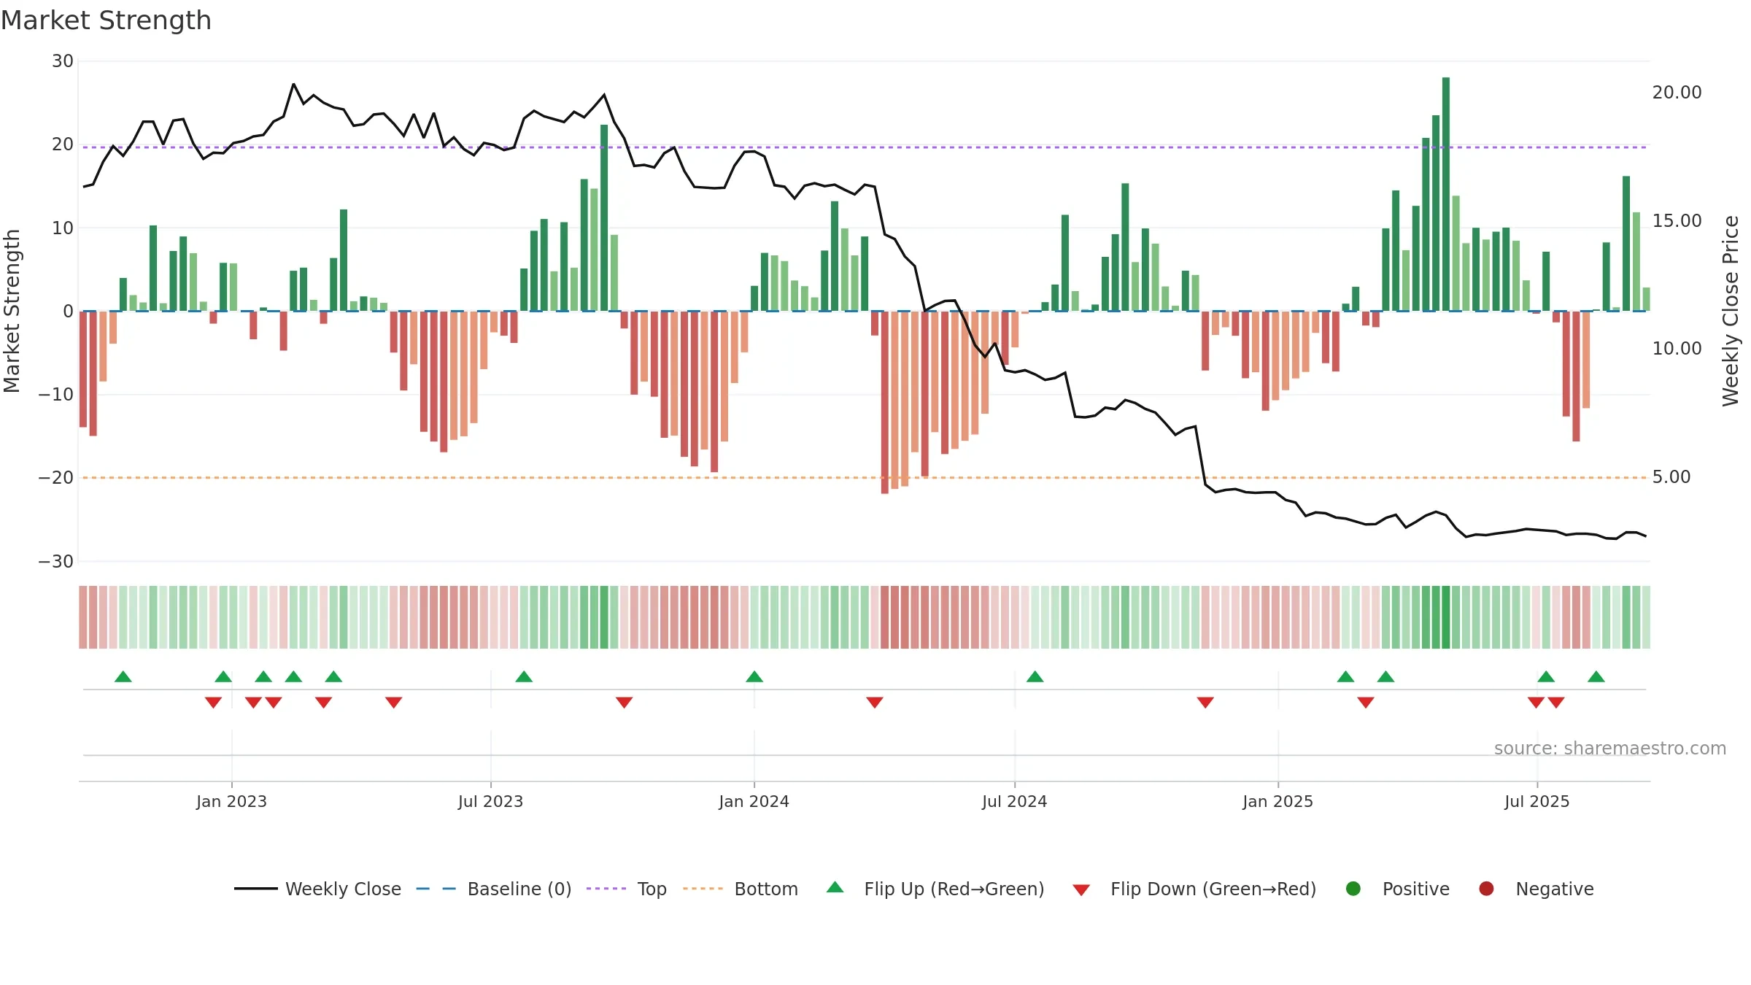Click the Jan 2023 x-axis label
Image resolution: width=1751 pixels, height=985 pixels.
click(231, 802)
